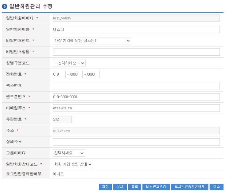229x192 pixels.
Task: Cancel editing with 취소 button
Action: [216, 187]
